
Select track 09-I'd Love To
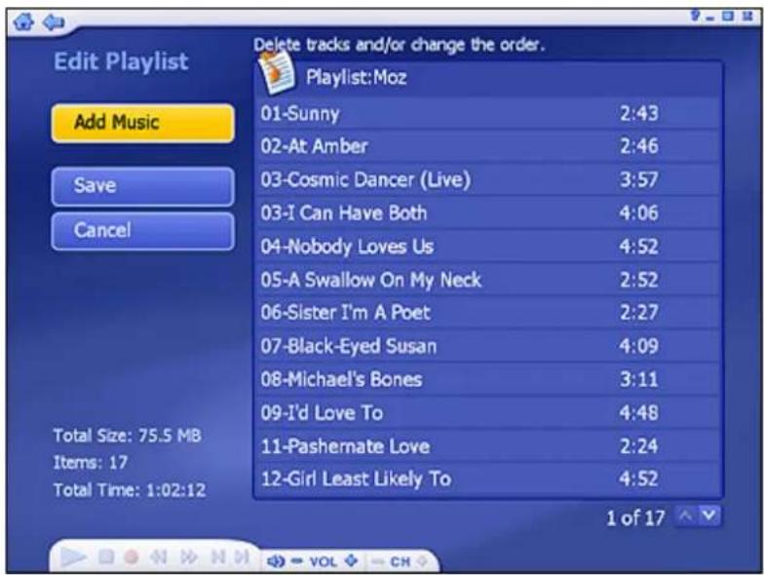(487, 413)
